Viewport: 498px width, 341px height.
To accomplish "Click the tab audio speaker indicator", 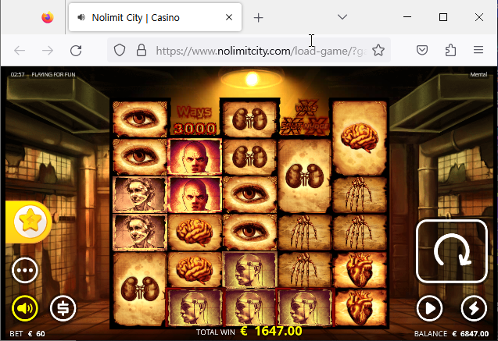I will click(x=81, y=17).
